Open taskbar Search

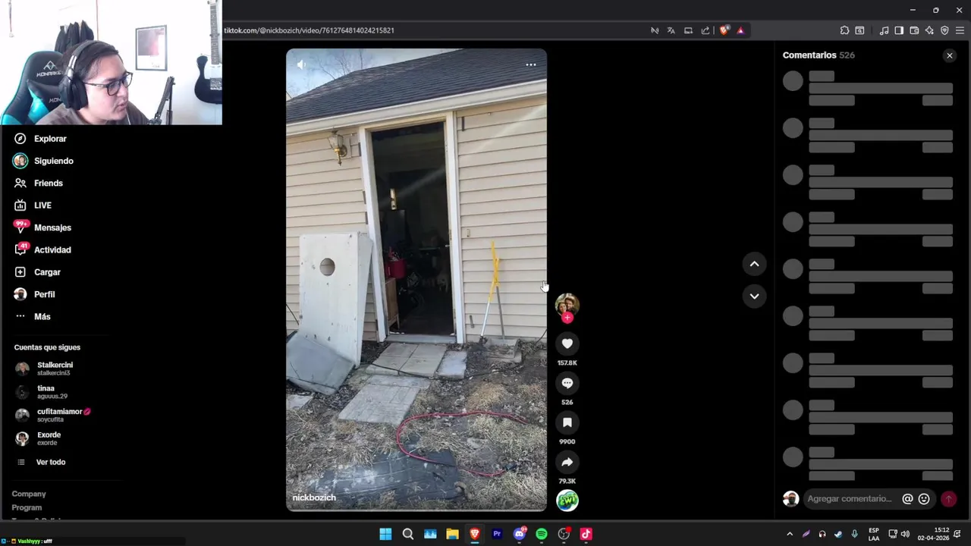[x=407, y=534]
